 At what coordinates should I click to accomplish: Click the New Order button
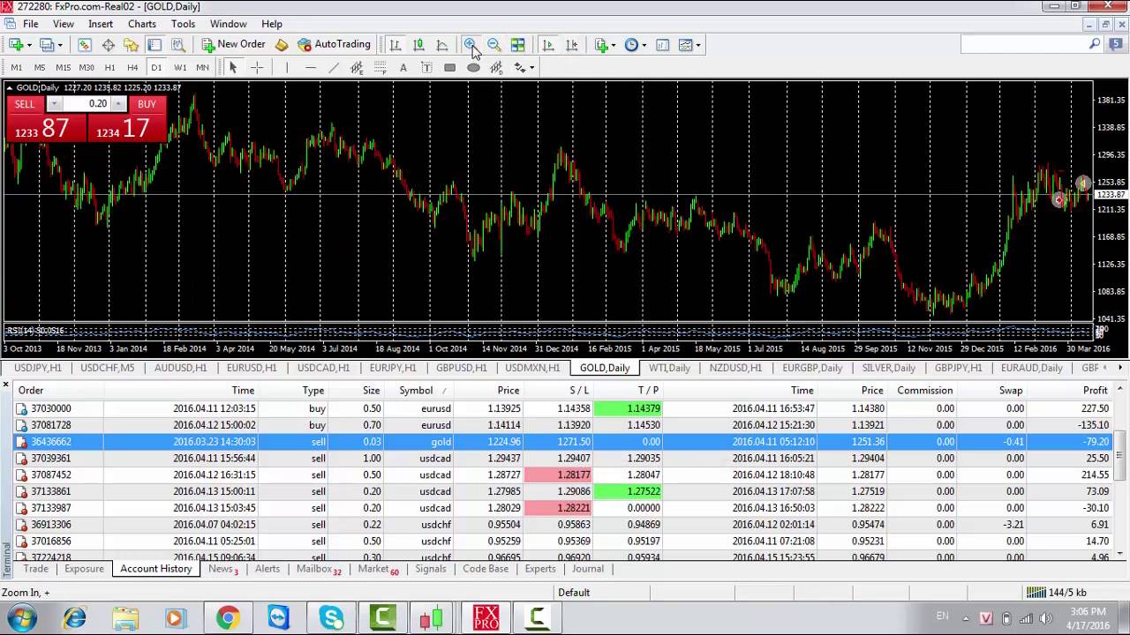(233, 44)
